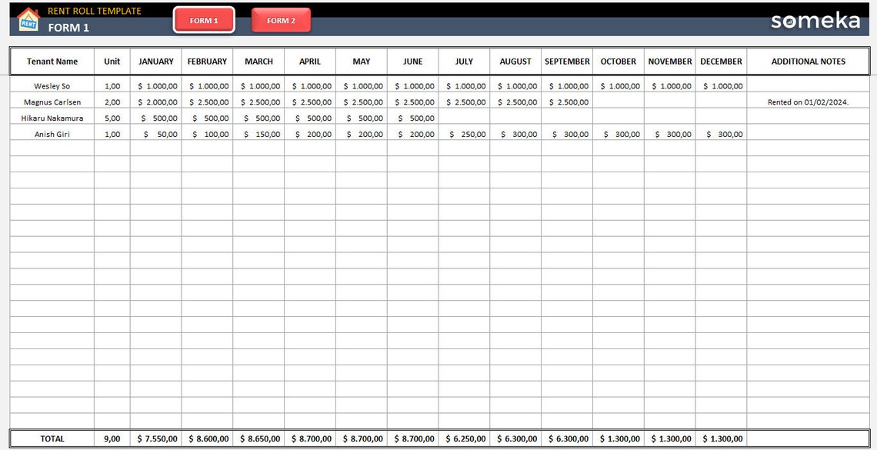Select Hikaru Nakamura's unit value 5,00
This screenshot has height=450, width=877.
click(111, 118)
